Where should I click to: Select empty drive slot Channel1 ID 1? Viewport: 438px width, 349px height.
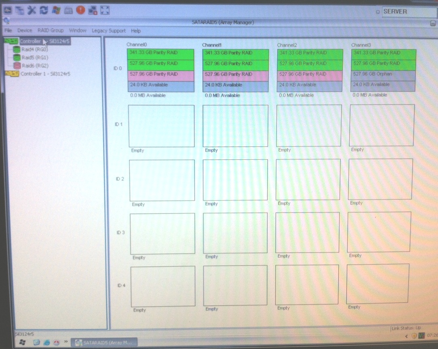coord(235,126)
